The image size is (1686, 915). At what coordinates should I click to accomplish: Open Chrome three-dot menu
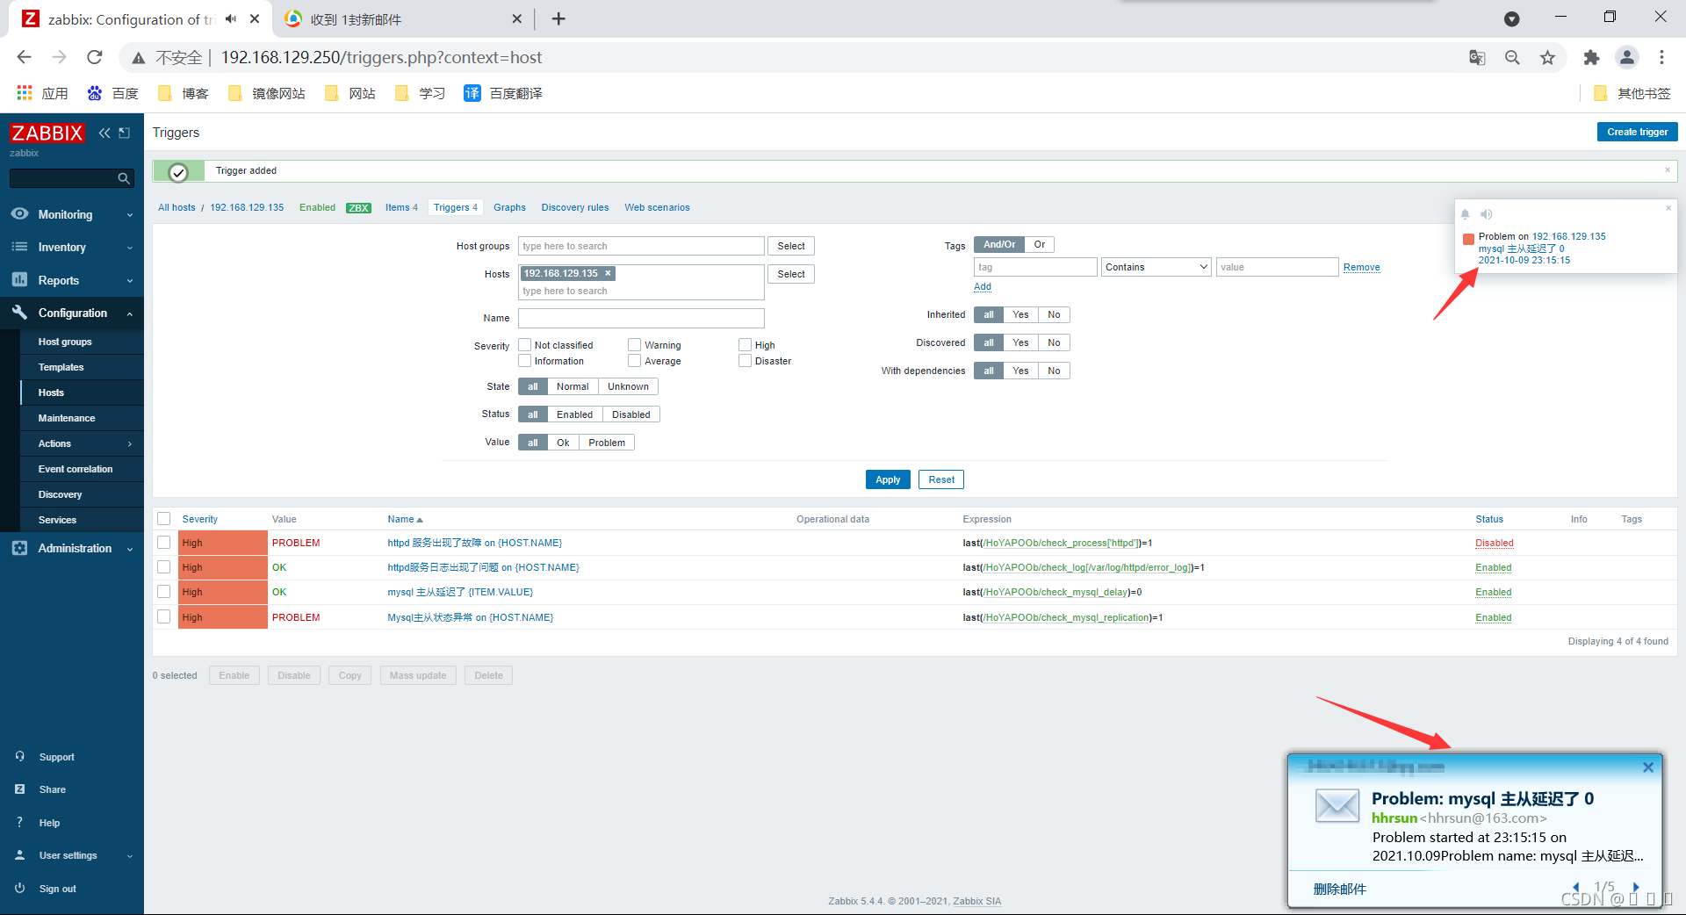(1661, 57)
